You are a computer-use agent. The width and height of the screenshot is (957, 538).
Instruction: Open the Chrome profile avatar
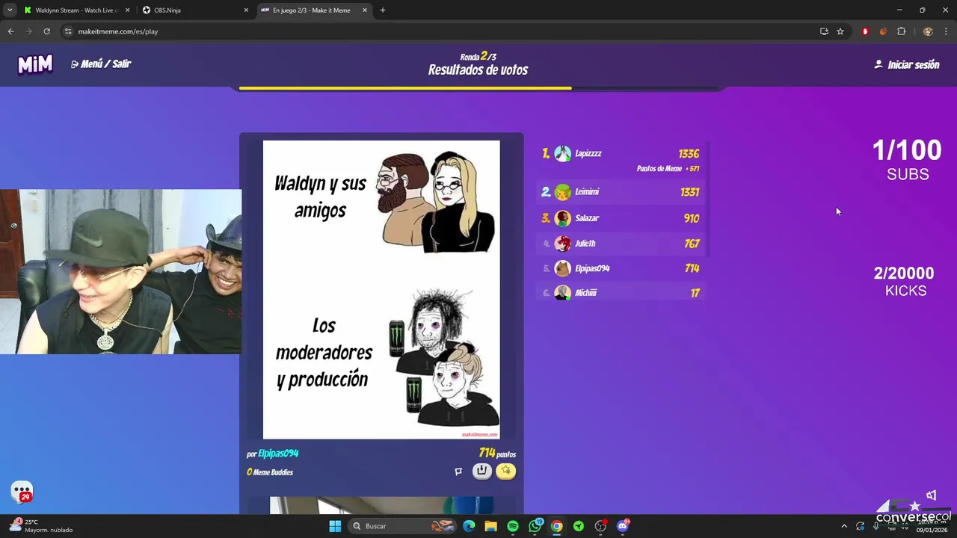928,31
